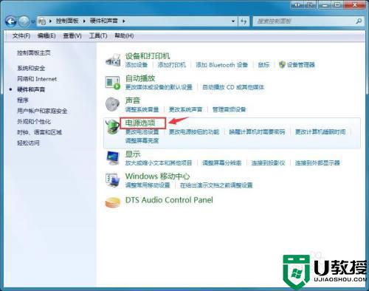Open the 显示 monitor icon

113,158
